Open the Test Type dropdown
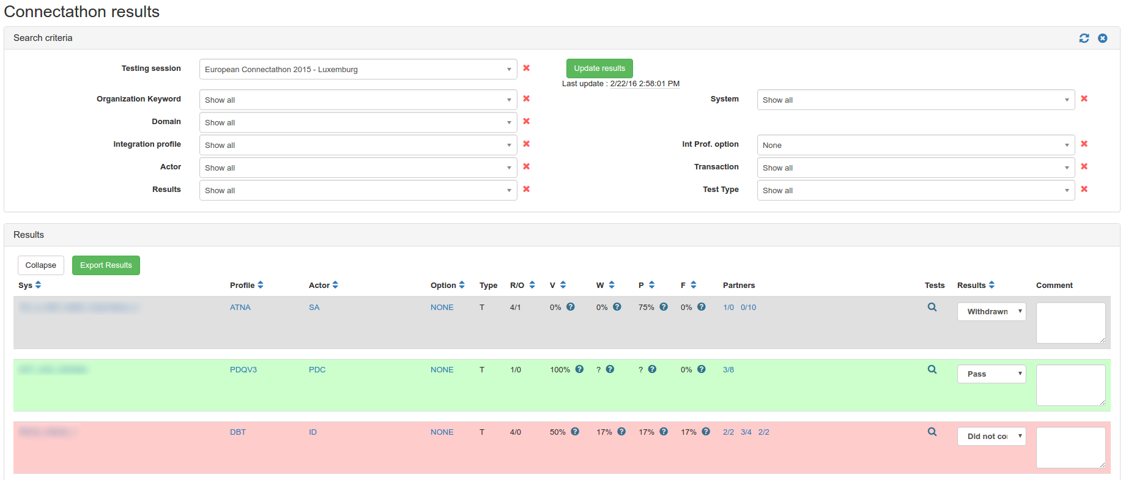1123x480 pixels. 915,191
